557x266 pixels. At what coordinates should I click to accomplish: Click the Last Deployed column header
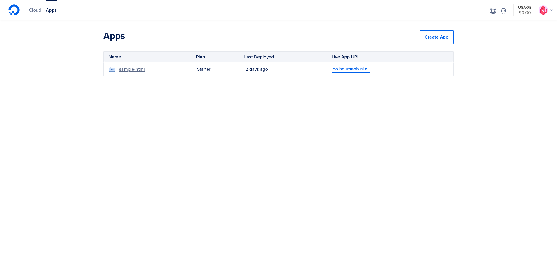pos(259,57)
